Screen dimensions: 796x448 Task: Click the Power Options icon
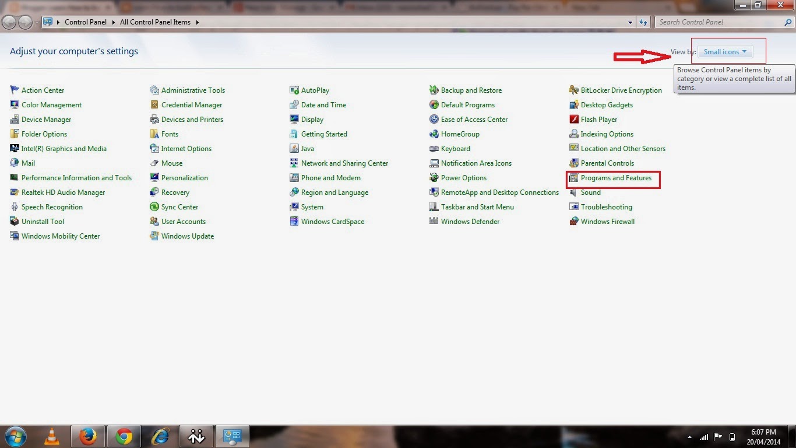pos(434,177)
